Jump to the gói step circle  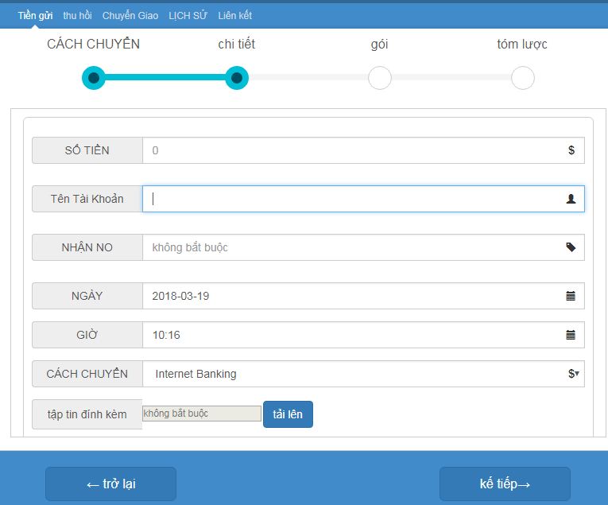[380, 78]
